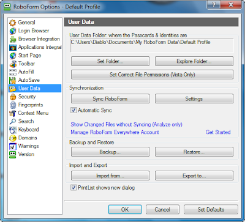Screen dimensions: 245x222
Task: Start Sync RoboForm
Action: tap(110, 98)
